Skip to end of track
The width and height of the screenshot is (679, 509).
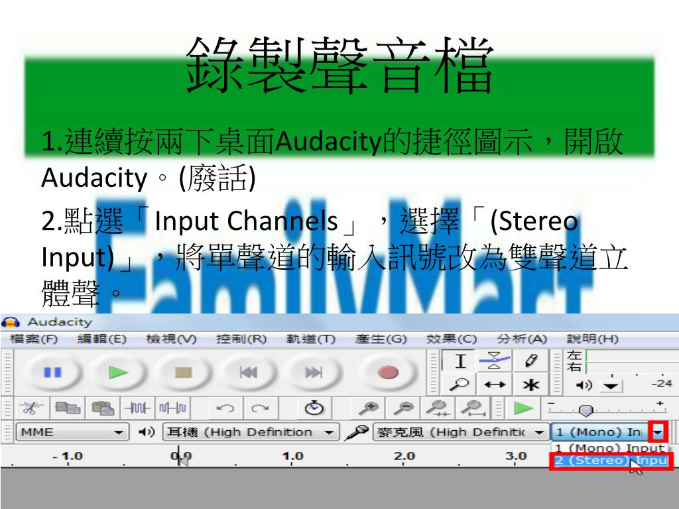(x=314, y=372)
